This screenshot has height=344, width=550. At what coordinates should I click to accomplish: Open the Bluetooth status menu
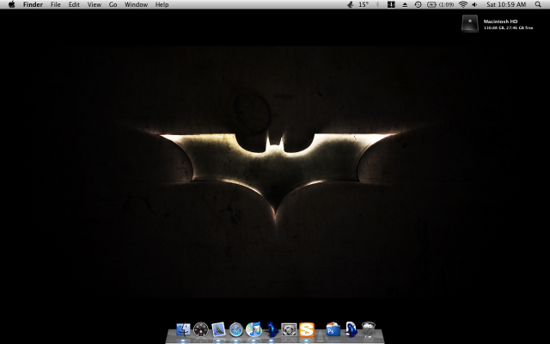tap(378, 4)
